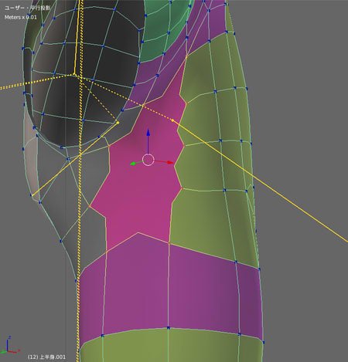Select the teal green face area at the top
This screenshot has width=348, height=362.
165,29
